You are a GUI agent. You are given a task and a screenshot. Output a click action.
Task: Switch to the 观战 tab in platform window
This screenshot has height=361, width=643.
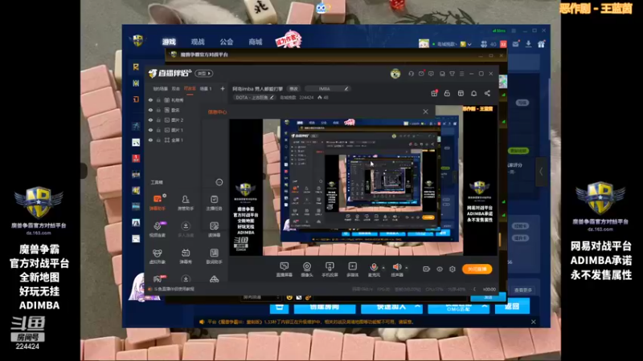coord(198,42)
